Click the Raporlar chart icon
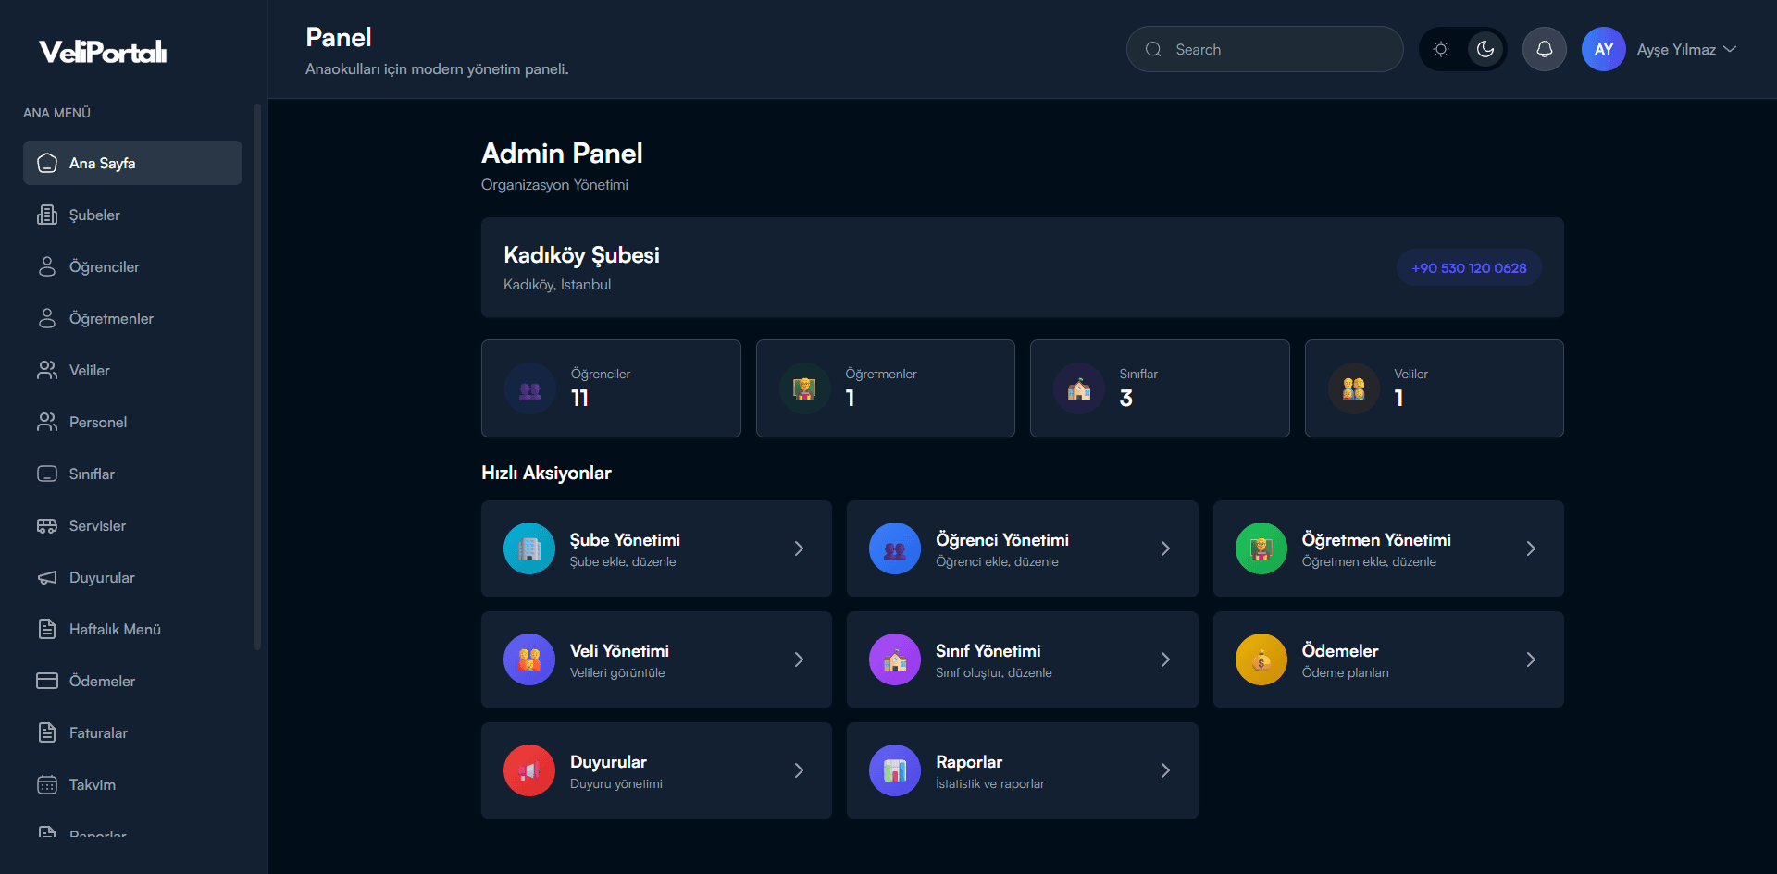Viewport: 1777px width, 874px height. (x=894, y=770)
